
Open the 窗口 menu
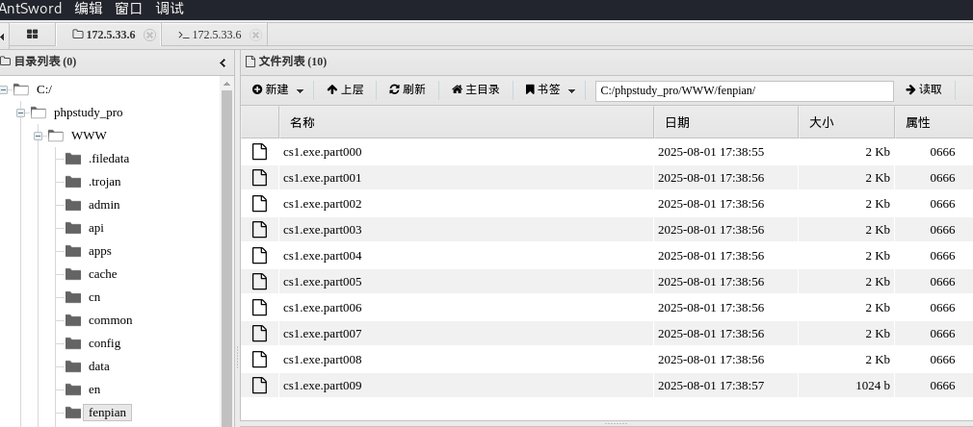click(x=128, y=9)
